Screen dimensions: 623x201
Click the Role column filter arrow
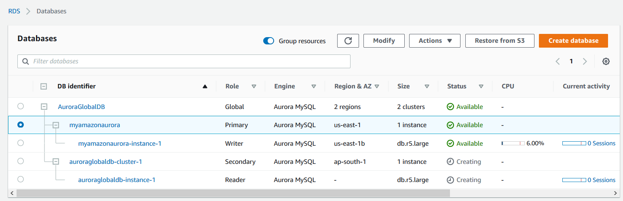254,86
